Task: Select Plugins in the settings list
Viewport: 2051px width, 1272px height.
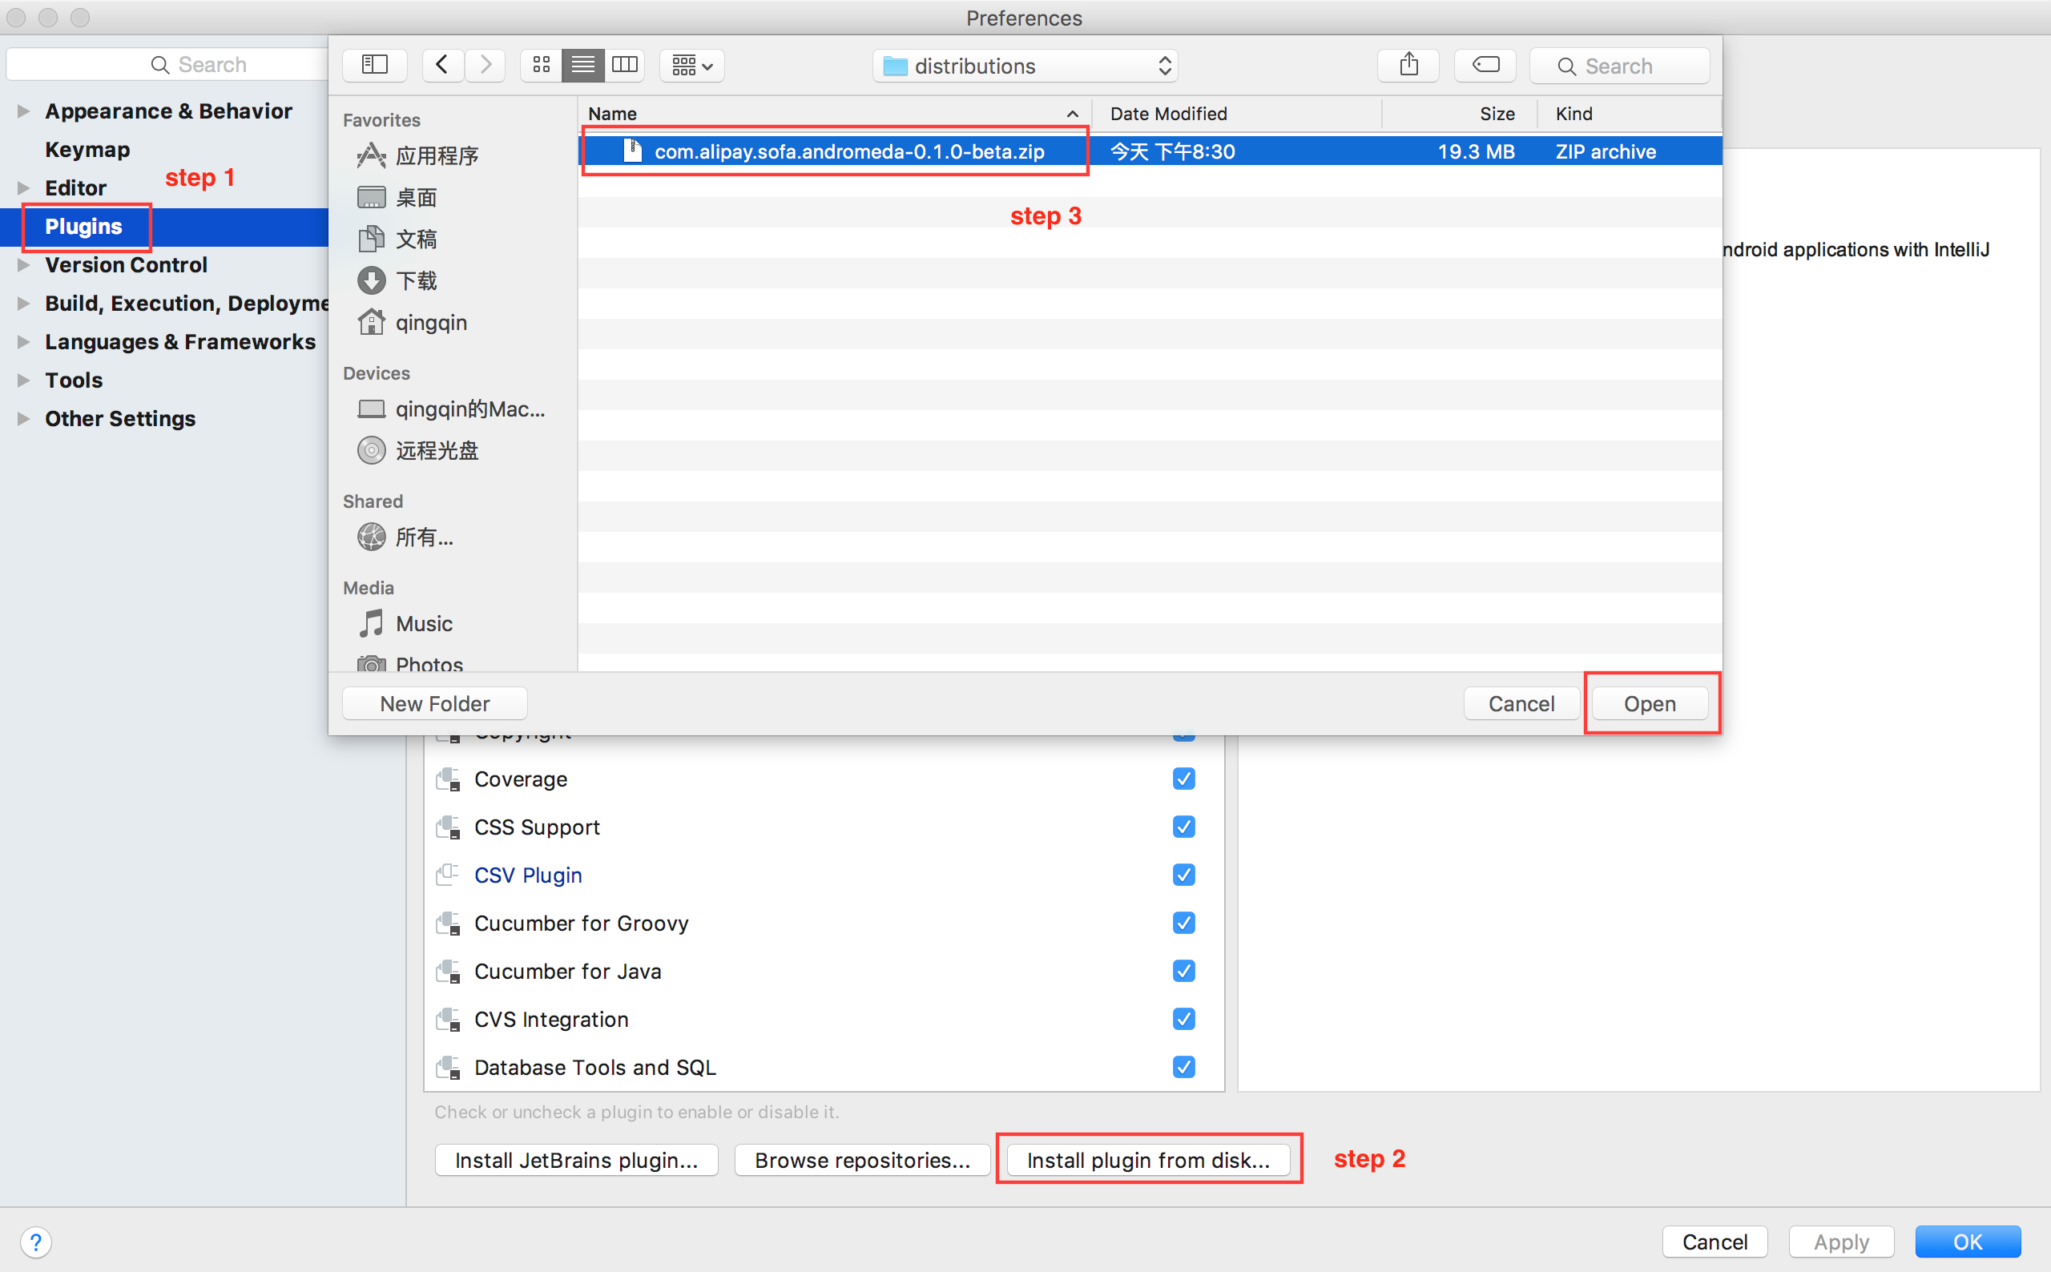Action: coord(83,227)
